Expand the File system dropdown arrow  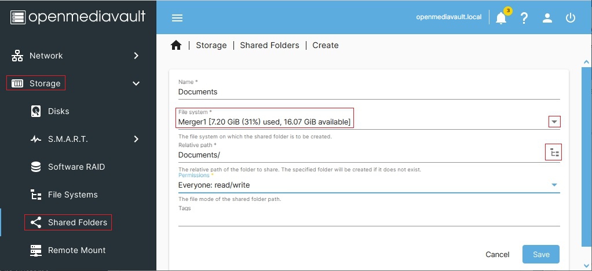click(554, 122)
